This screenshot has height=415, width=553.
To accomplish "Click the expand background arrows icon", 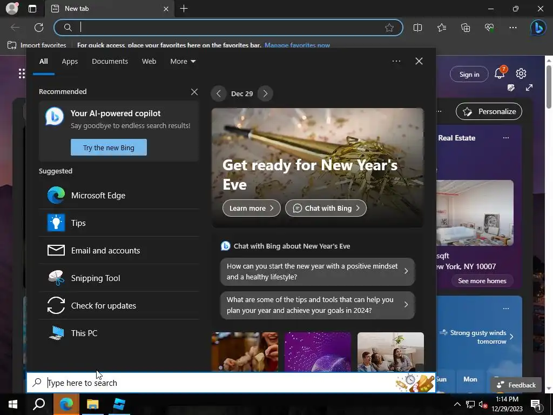I will (529, 88).
